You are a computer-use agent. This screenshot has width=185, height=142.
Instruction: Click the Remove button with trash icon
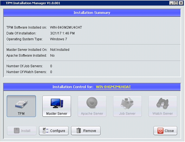(x=86, y=131)
